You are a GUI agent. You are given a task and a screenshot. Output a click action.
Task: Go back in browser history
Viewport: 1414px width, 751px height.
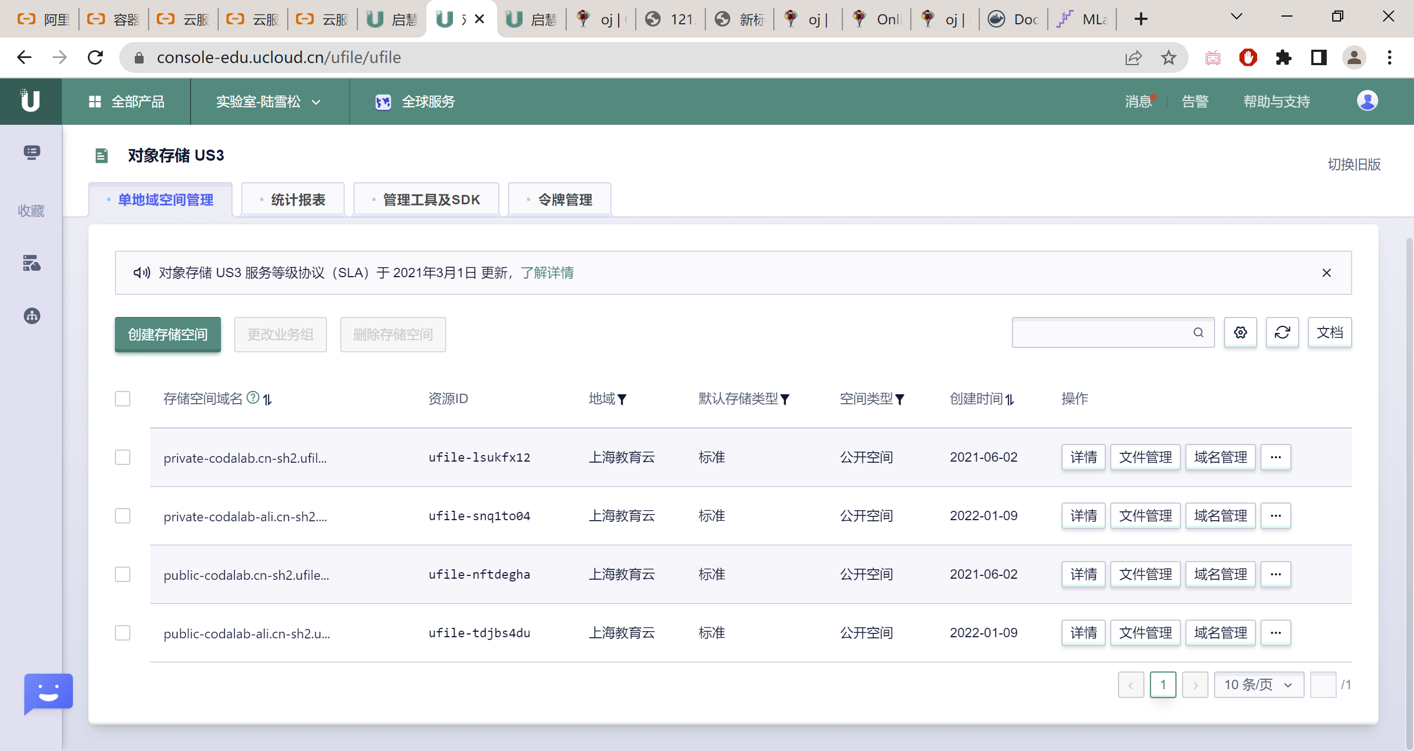point(24,57)
